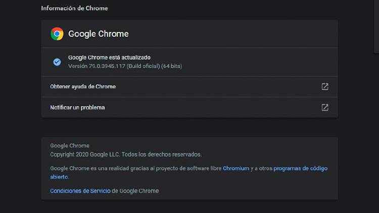The height and width of the screenshot is (213, 379).
Task: Open the Chromium project link
Action: point(236,168)
